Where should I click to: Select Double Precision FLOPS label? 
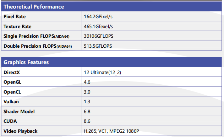coord(38,46)
